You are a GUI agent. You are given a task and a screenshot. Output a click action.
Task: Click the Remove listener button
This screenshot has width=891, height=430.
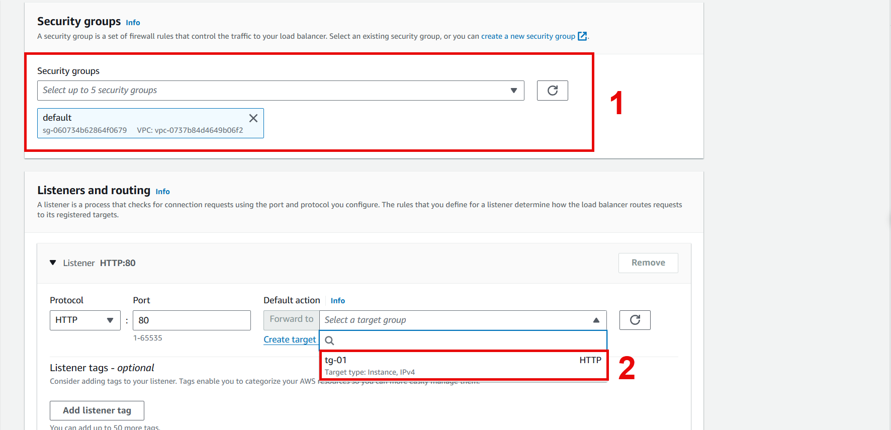[x=648, y=263]
